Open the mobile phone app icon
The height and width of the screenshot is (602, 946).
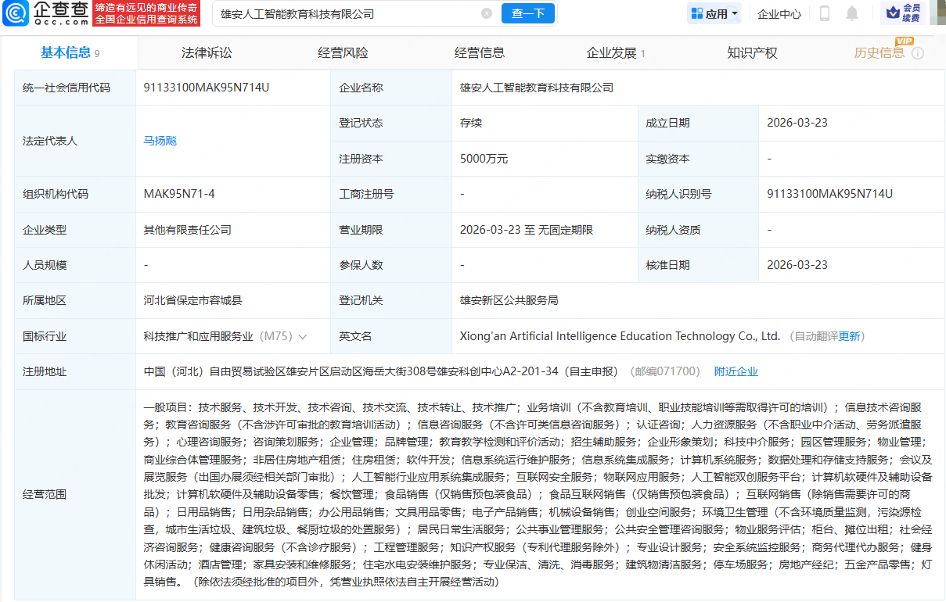[825, 13]
